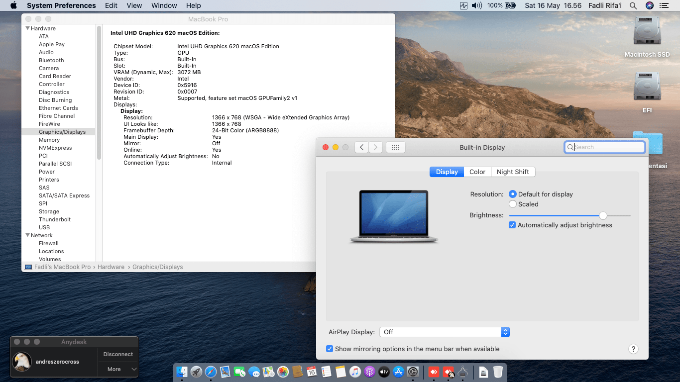Open Music icon in Dock
This screenshot has height=382, width=680.
pos(355,372)
